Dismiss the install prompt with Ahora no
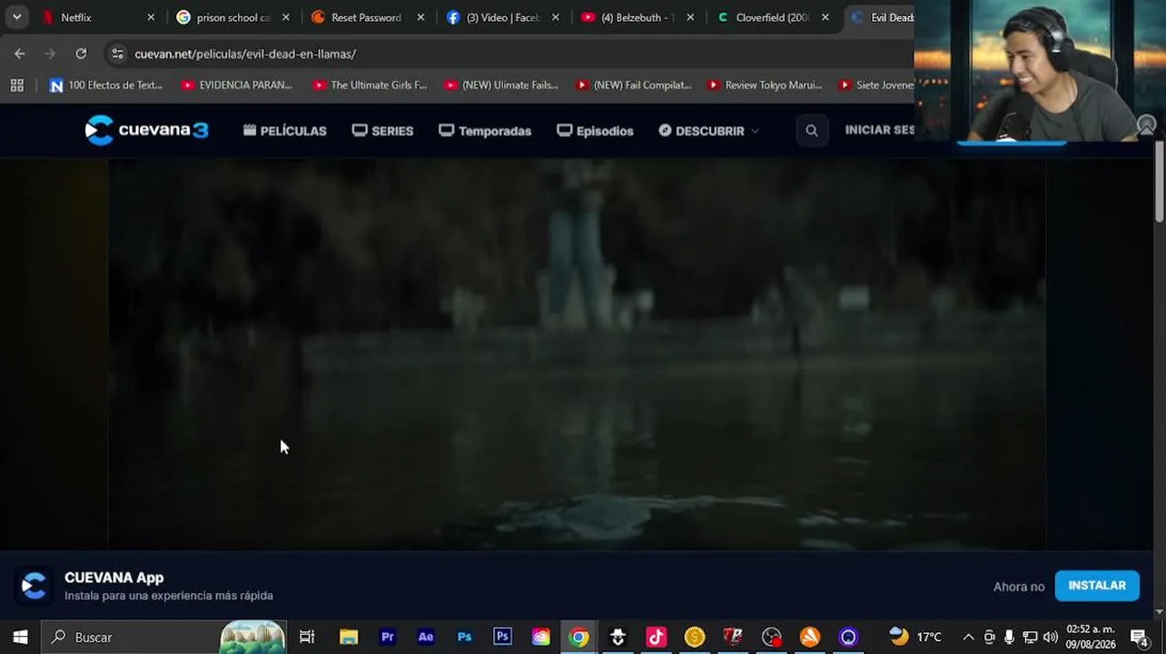Image resolution: width=1166 pixels, height=654 pixels. pyautogui.click(x=1019, y=587)
